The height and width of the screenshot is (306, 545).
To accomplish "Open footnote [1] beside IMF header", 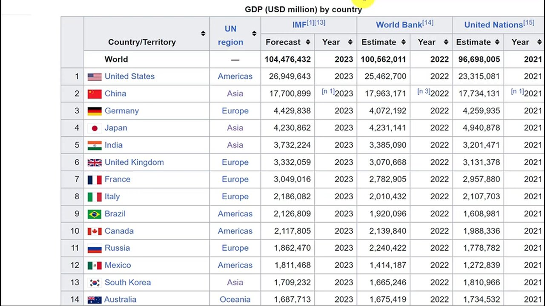I will point(310,23).
